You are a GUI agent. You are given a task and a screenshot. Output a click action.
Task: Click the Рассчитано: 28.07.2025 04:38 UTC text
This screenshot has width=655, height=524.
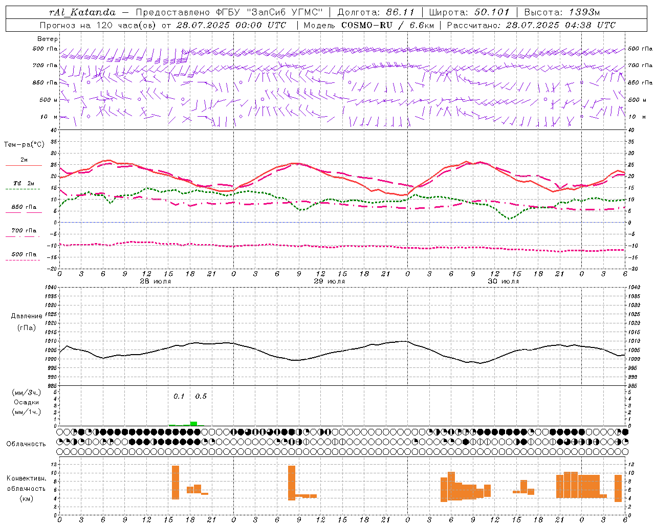click(x=531, y=25)
